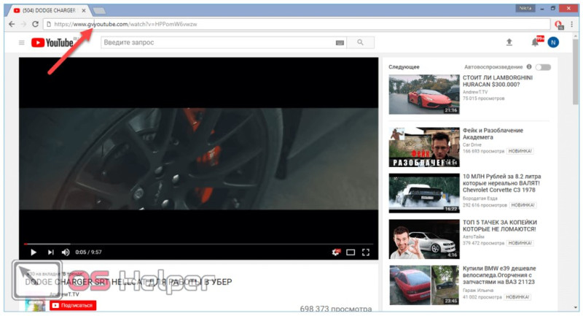Image resolution: width=583 pixels, height=316 pixels.
Task: Open title ТОП 5 ТАЧЕК ЗА КОПЕЙКИ
Action: 500,226
